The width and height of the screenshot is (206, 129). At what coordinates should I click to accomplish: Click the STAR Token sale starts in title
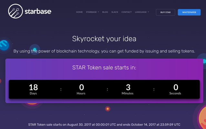click(104, 68)
